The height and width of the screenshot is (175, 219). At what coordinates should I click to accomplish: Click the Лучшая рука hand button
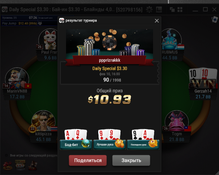(110, 145)
